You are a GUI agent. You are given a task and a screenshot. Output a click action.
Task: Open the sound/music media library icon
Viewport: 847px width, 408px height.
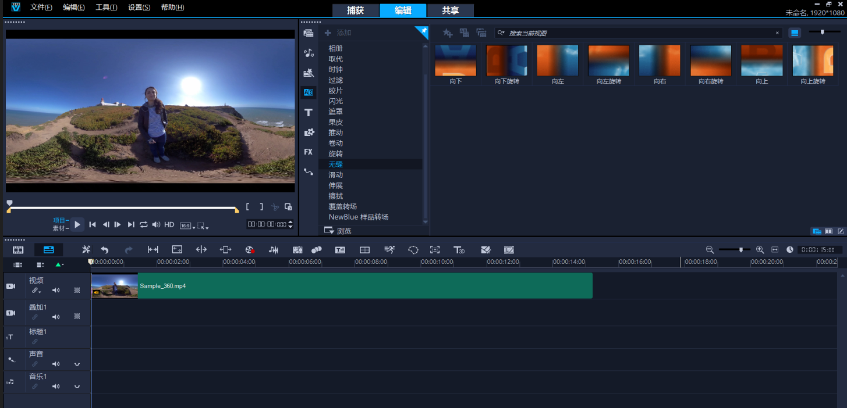click(309, 53)
